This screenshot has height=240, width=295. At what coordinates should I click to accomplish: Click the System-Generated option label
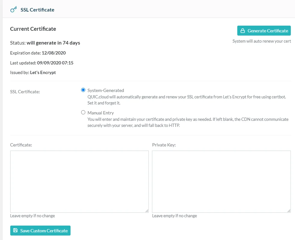pyautogui.click(x=106, y=90)
